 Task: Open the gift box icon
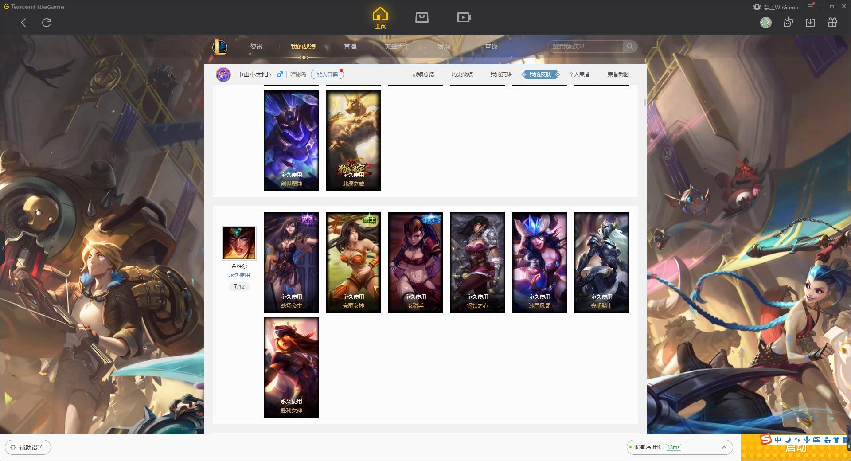(832, 23)
